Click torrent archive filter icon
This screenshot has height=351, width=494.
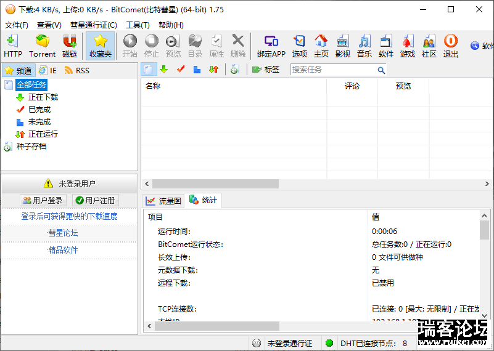tap(234, 70)
